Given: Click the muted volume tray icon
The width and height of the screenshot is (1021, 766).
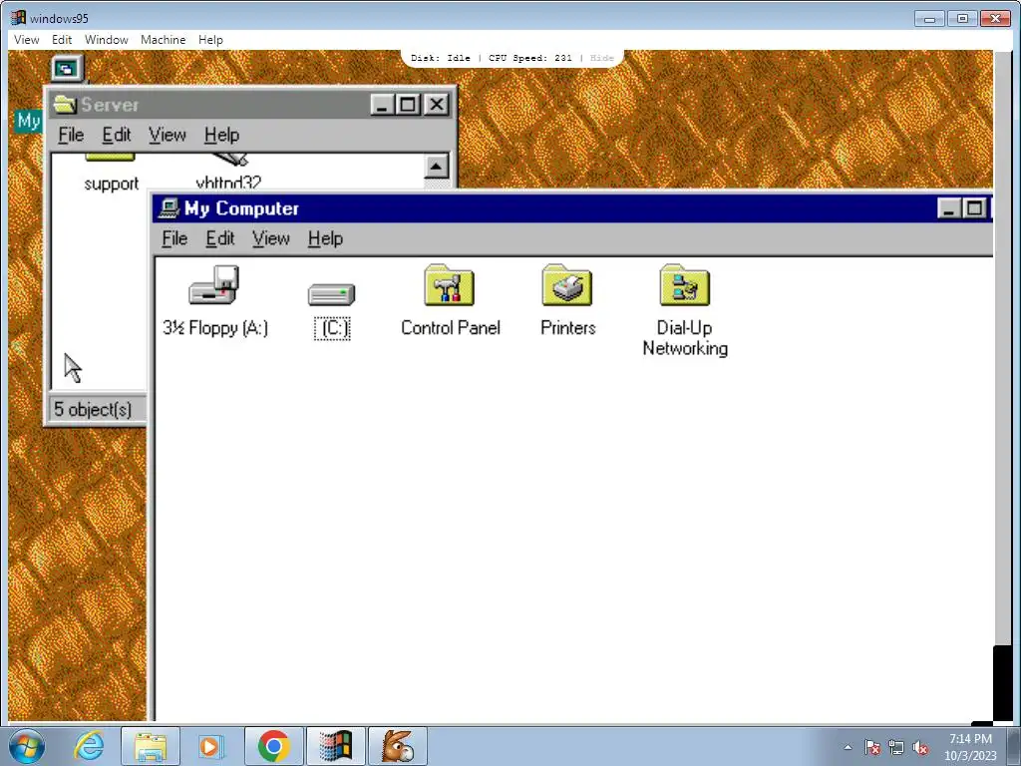Looking at the screenshot, I should 920,748.
